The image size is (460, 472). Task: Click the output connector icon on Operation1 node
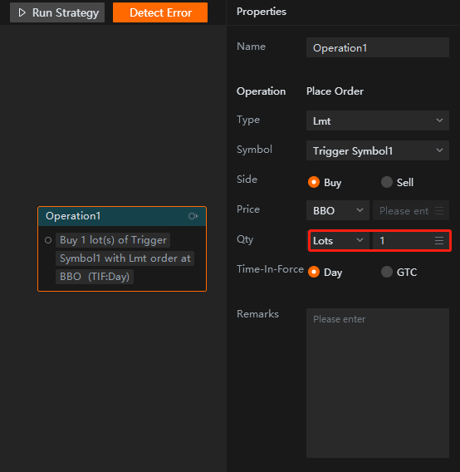tap(193, 216)
